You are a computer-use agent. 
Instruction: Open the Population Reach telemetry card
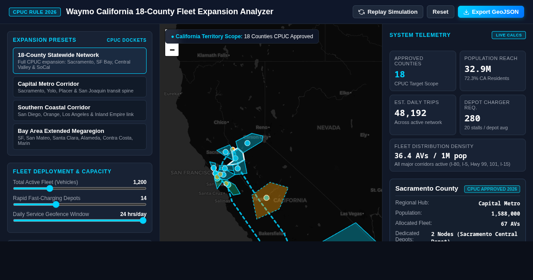tap(493, 71)
